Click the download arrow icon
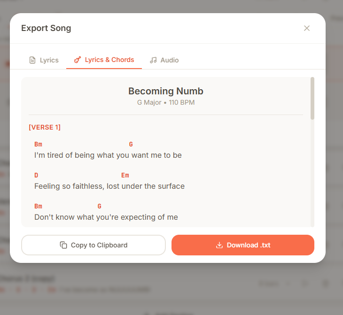The image size is (343, 315). click(219, 245)
